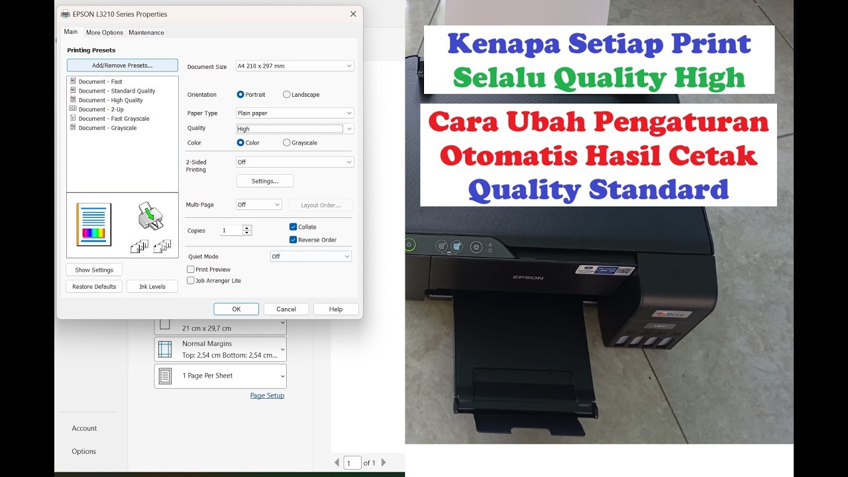Open Paper Type dropdown
Screen dimensions: 848x477
[295, 113]
